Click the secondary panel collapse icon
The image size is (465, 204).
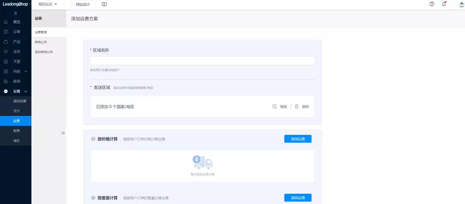click(63, 133)
